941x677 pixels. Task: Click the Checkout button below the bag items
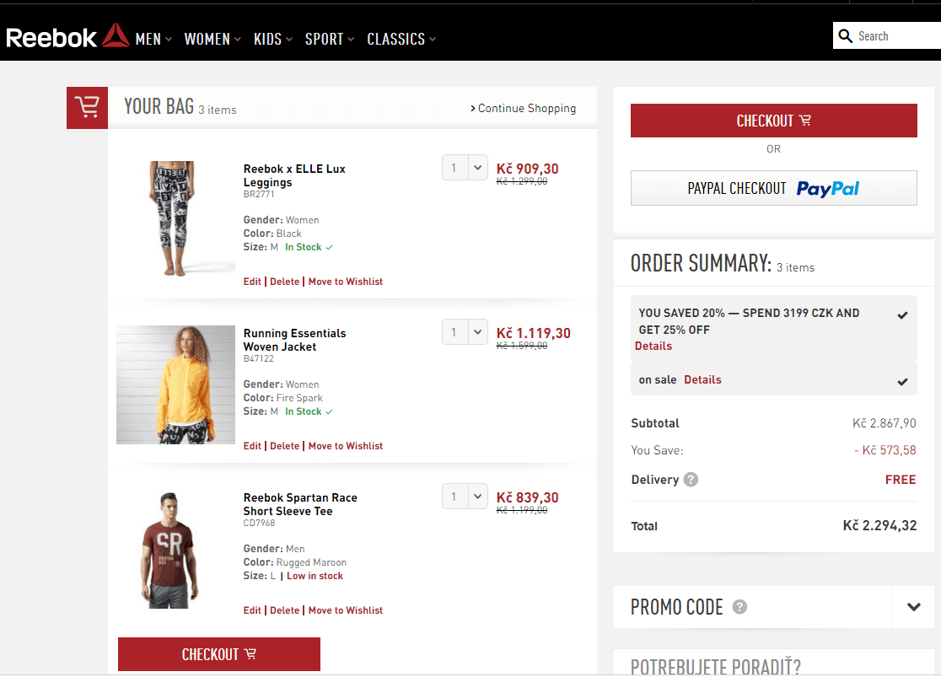click(219, 654)
